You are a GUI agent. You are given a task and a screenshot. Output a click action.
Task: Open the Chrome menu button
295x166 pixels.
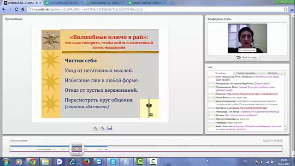292,9
